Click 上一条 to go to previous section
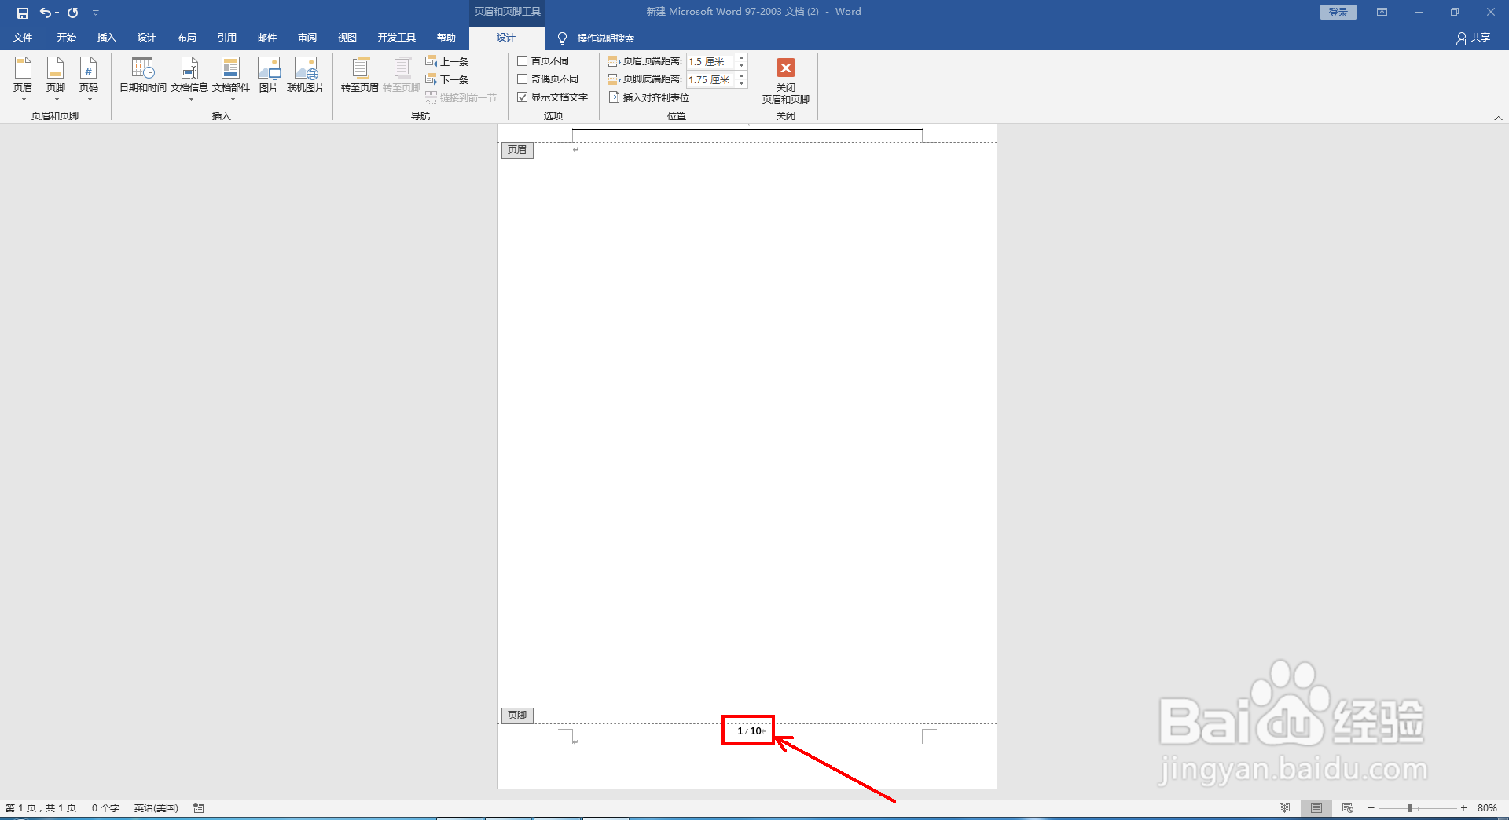Viewport: 1509px width, 820px height. (448, 60)
